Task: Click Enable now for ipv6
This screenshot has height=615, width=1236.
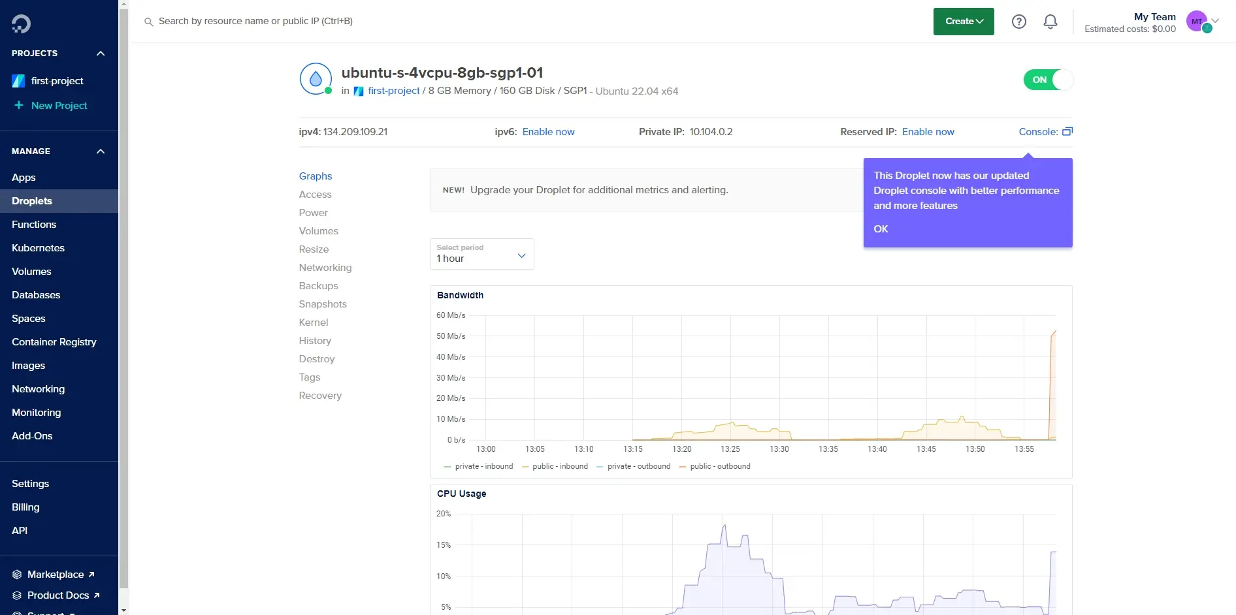Action: (x=548, y=132)
